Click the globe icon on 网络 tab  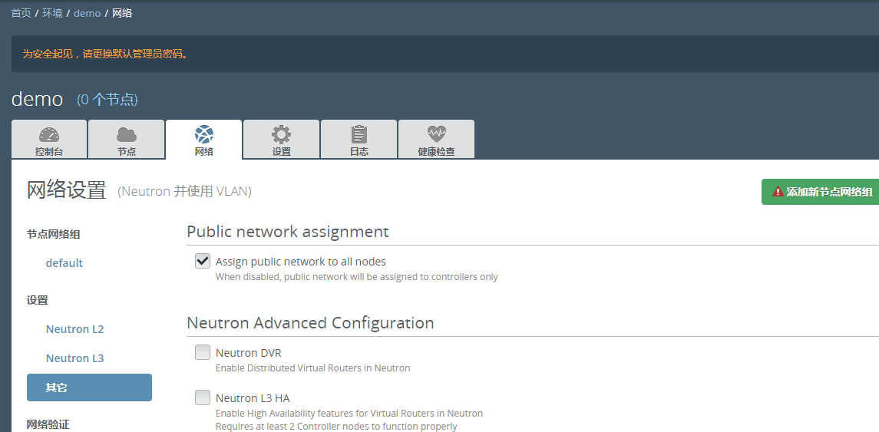click(x=204, y=134)
